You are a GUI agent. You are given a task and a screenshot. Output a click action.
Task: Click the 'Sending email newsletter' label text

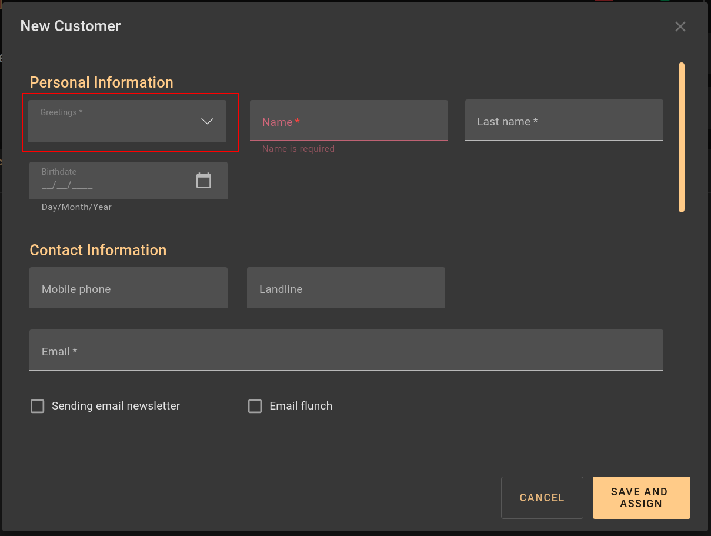[x=116, y=406]
